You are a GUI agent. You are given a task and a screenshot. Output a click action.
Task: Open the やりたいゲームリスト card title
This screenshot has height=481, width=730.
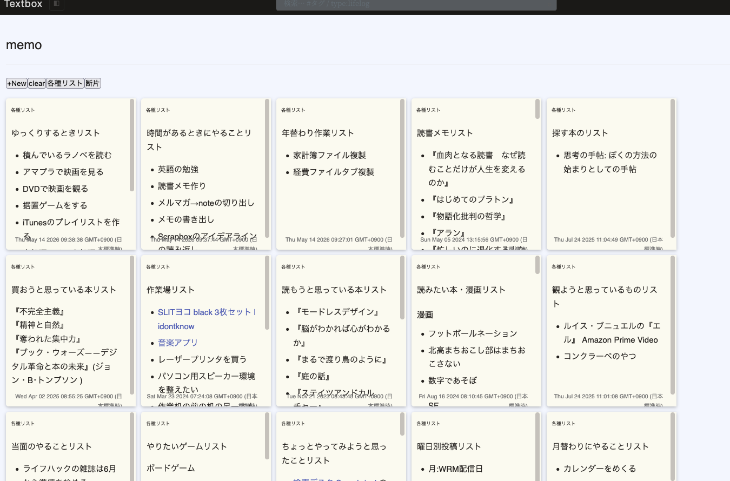point(187,446)
